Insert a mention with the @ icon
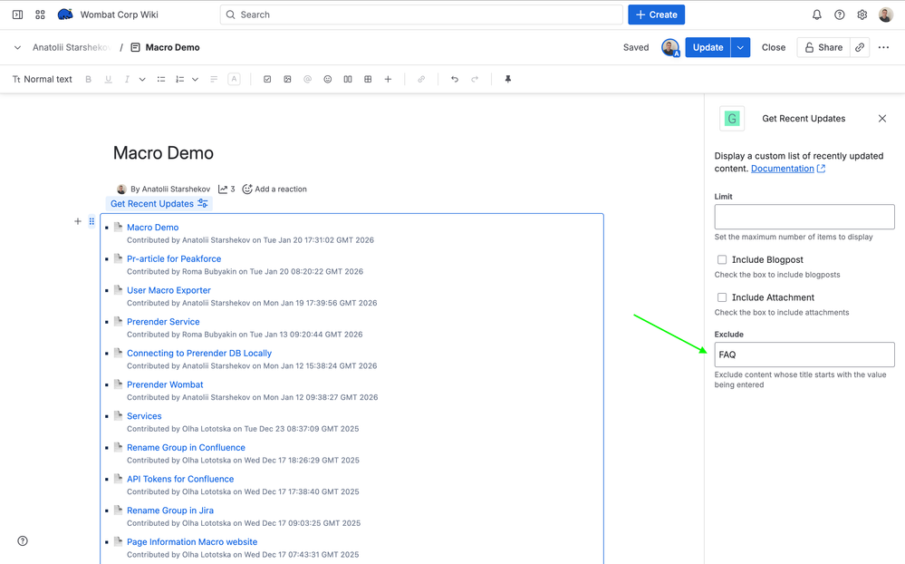 click(x=308, y=79)
